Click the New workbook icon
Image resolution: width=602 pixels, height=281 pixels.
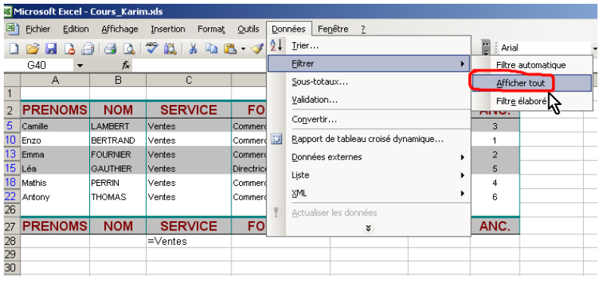coord(14,48)
